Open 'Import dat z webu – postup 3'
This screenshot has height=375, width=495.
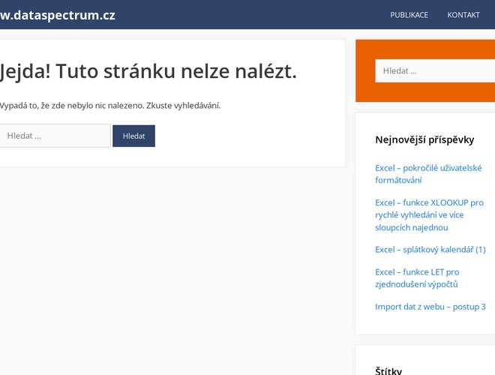pos(430,306)
